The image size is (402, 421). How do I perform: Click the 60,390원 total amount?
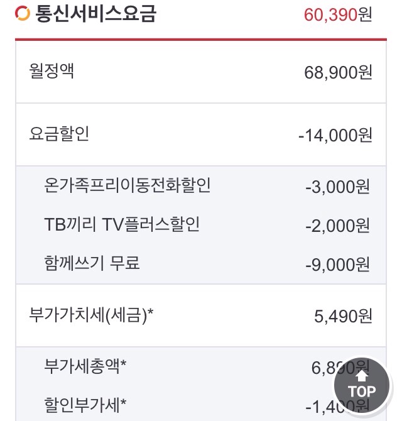coord(338,14)
